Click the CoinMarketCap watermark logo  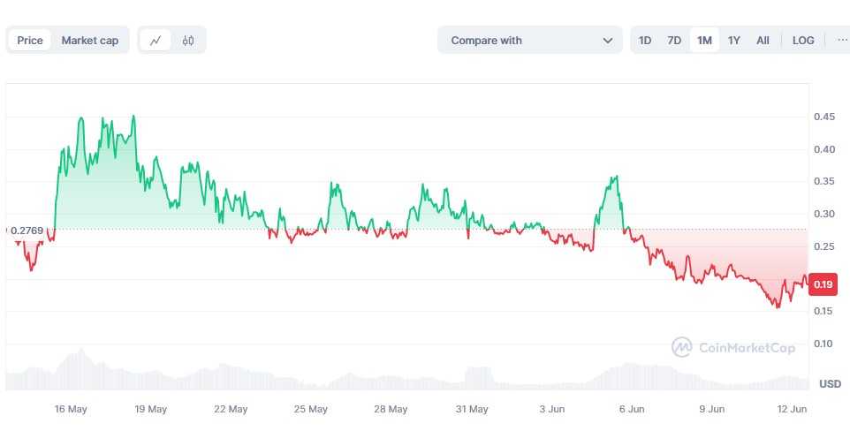pyautogui.click(x=732, y=347)
